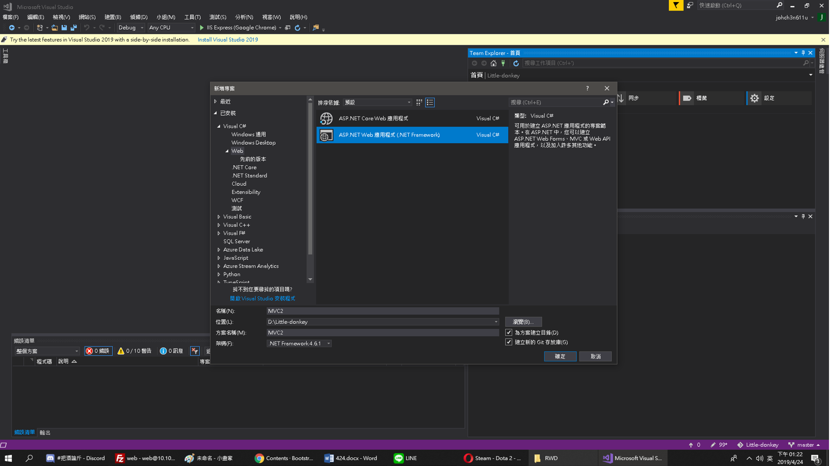Open FileZilla from the taskbar
The image size is (830, 466).
(x=145, y=458)
